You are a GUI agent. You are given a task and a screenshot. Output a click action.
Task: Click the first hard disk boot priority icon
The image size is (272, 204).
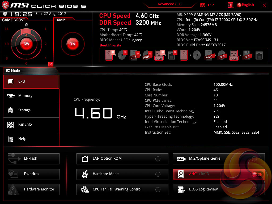click(x=109, y=55)
